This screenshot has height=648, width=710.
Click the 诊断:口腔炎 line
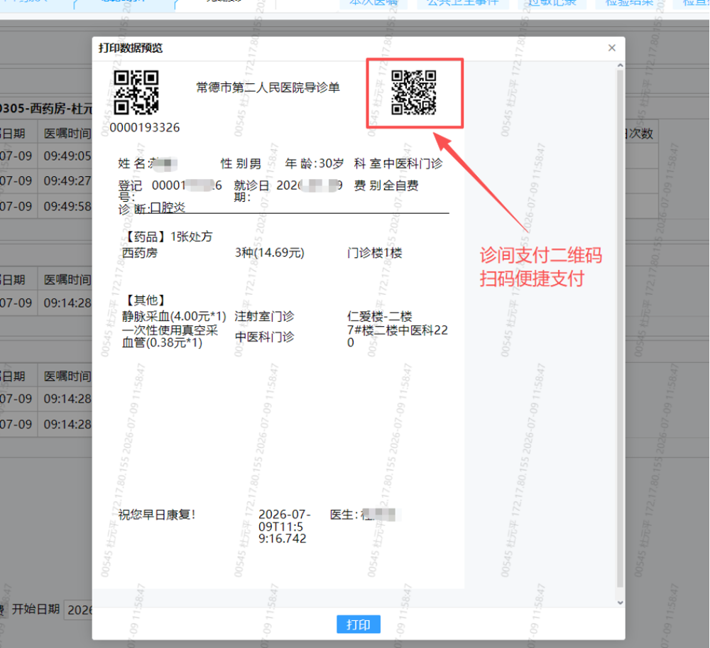[152, 208]
